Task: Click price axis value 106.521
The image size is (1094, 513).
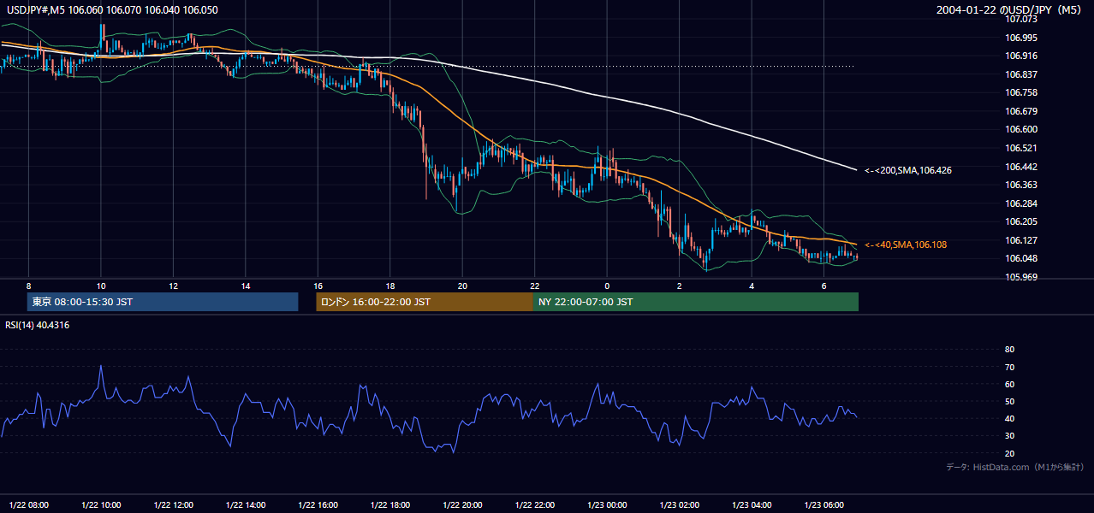Action: 1021,148
